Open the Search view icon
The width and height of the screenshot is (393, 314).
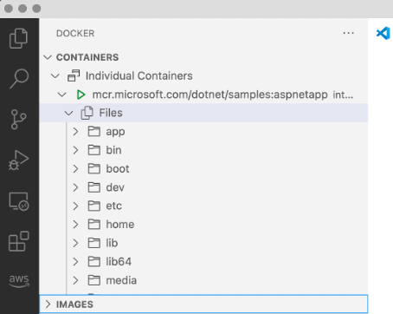(x=19, y=78)
